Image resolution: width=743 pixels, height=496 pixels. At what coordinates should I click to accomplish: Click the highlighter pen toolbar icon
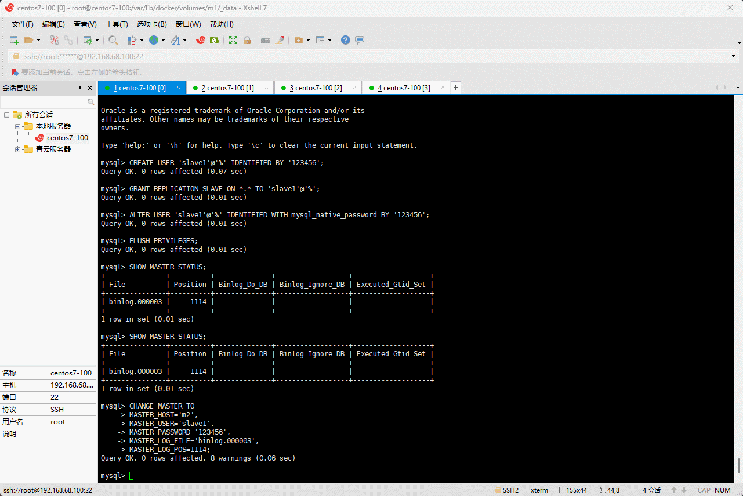tap(280, 40)
